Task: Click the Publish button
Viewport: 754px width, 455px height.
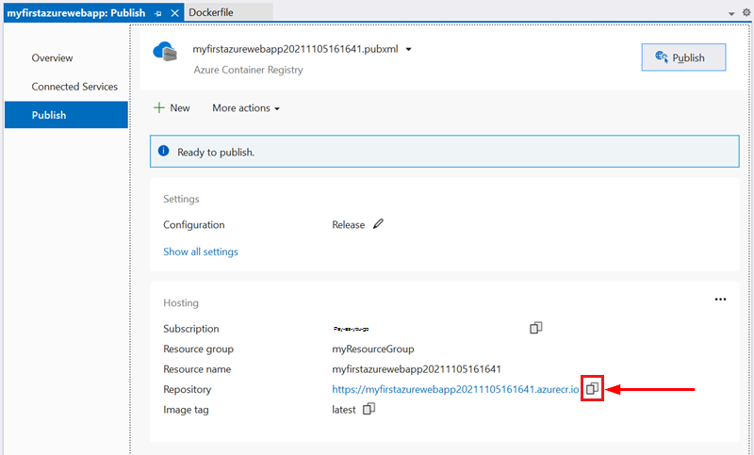Action: click(x=683, y=57)
